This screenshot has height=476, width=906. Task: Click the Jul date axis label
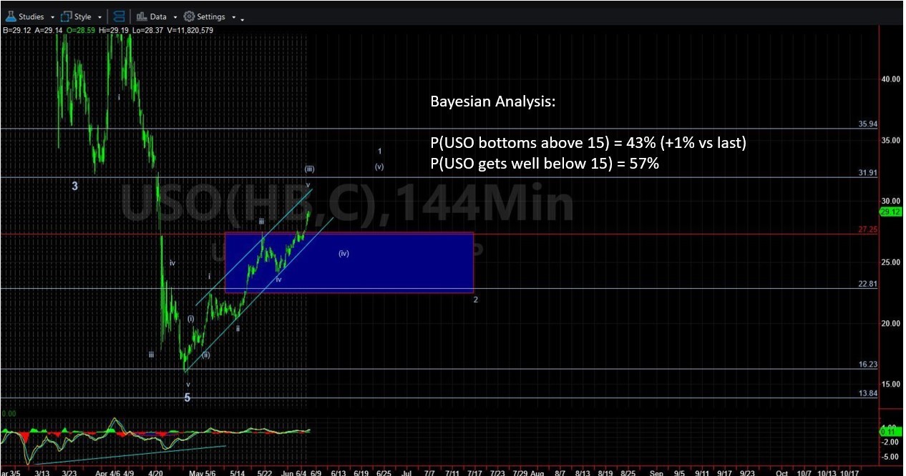click(406, 472)
